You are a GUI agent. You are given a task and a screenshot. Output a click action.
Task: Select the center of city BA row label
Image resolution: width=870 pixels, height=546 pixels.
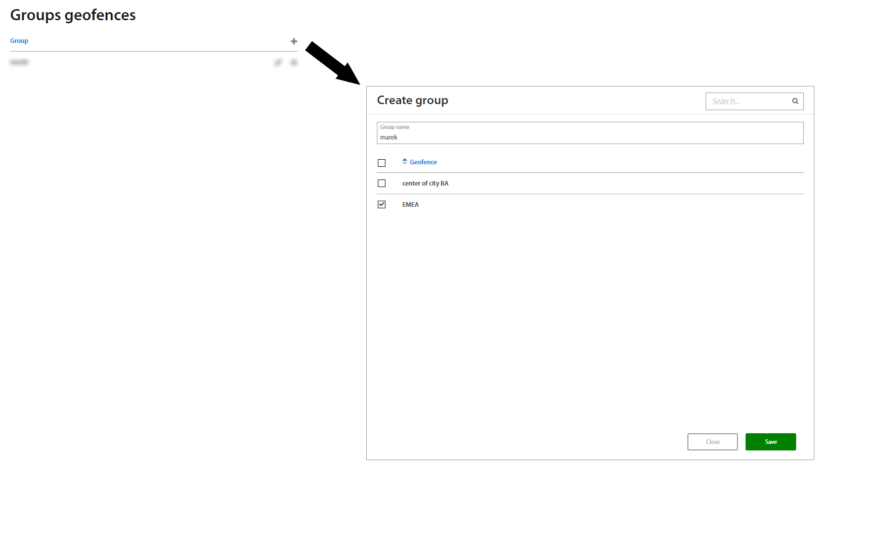[x=425, y=184]
